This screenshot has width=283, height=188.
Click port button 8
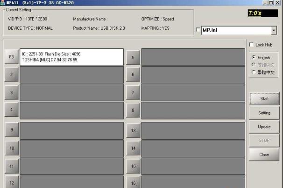click(x=133, y=110)
